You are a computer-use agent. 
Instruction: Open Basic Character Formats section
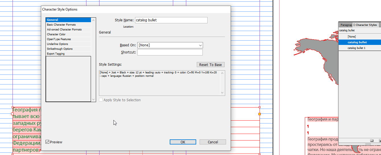(x=69, y=25)
